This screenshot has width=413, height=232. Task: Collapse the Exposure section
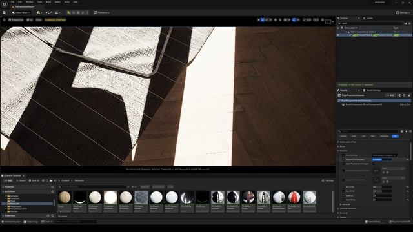point(338,151)
